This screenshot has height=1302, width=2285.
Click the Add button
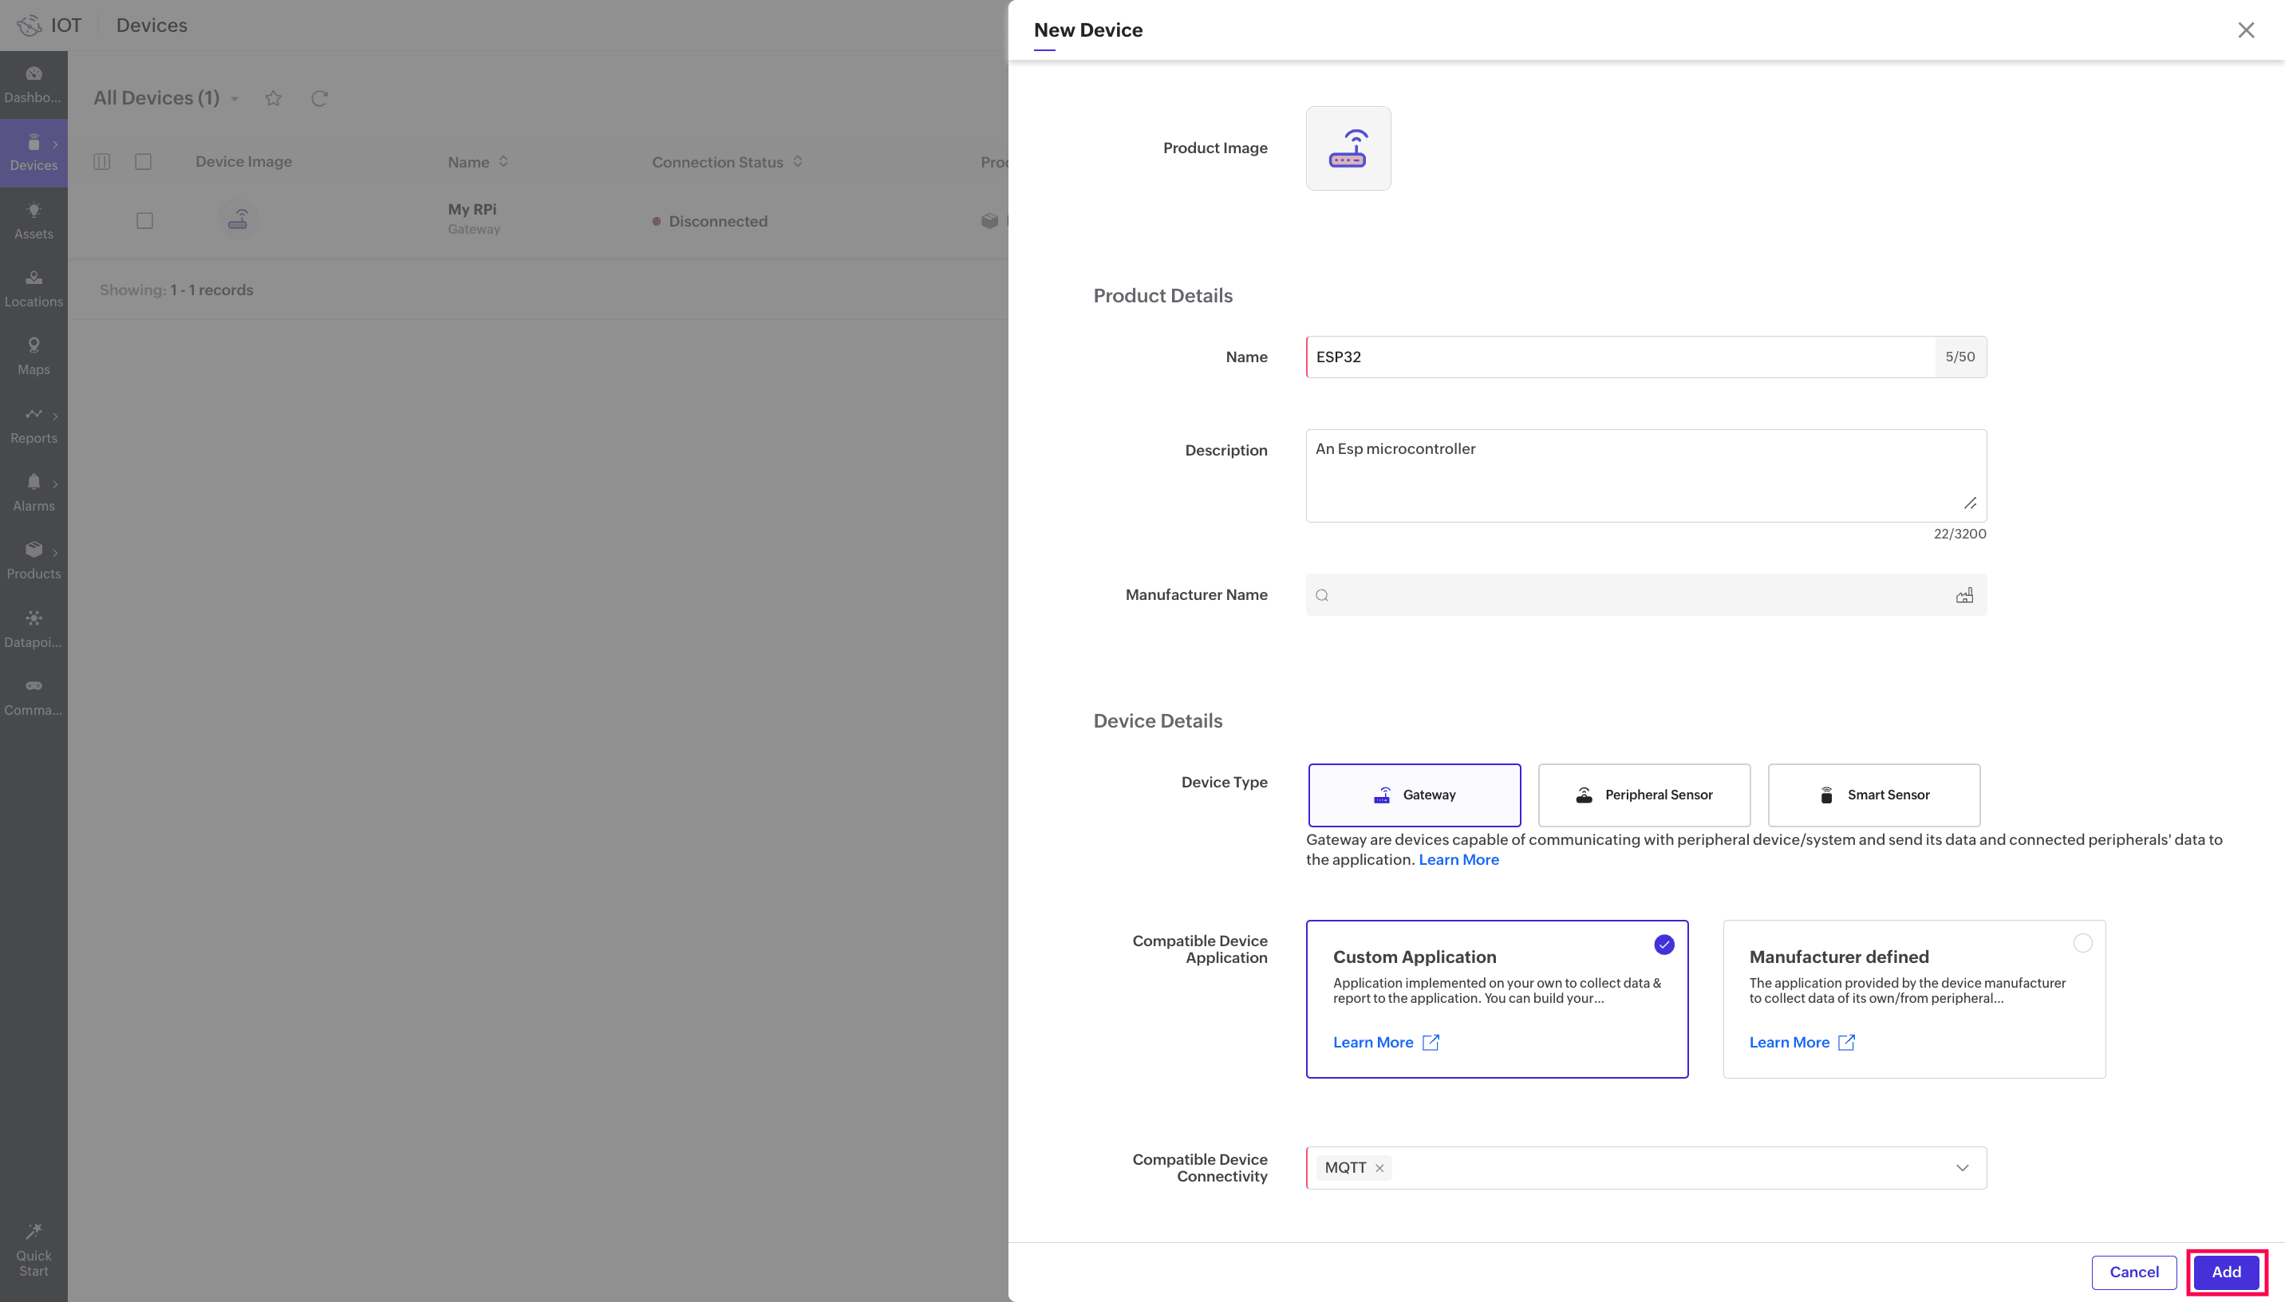coord(2225,1272)
